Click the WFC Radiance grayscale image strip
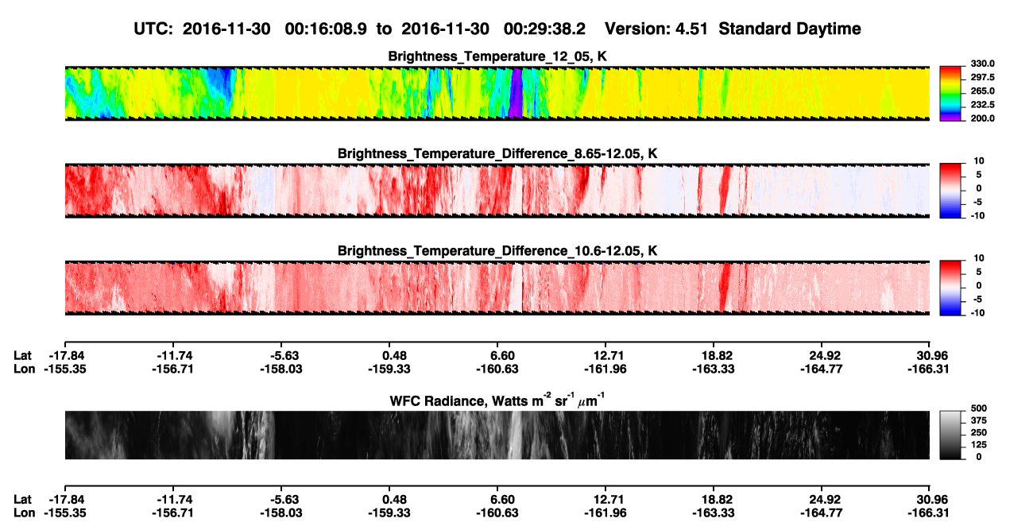Image resolution: width=1033 pixels, height=530 pixels. click(497, 435)
